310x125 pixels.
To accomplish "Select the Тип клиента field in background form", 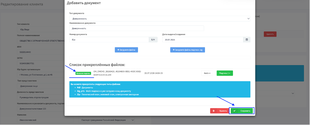I will [x=41, y=30].
